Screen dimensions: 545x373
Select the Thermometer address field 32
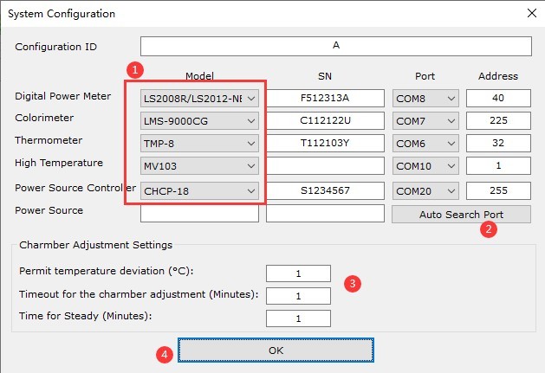coord(498,143)
